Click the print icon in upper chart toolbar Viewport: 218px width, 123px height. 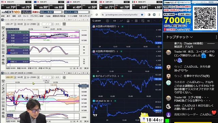3,59
